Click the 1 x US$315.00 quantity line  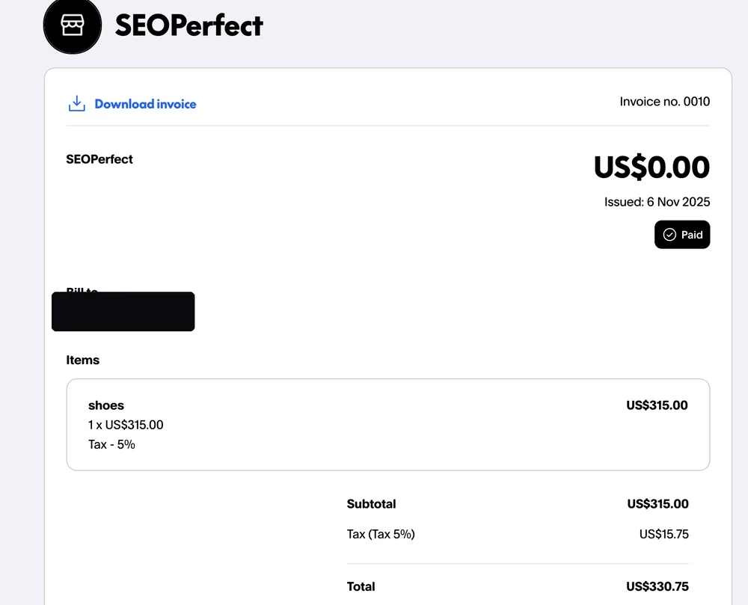(126, 425)
